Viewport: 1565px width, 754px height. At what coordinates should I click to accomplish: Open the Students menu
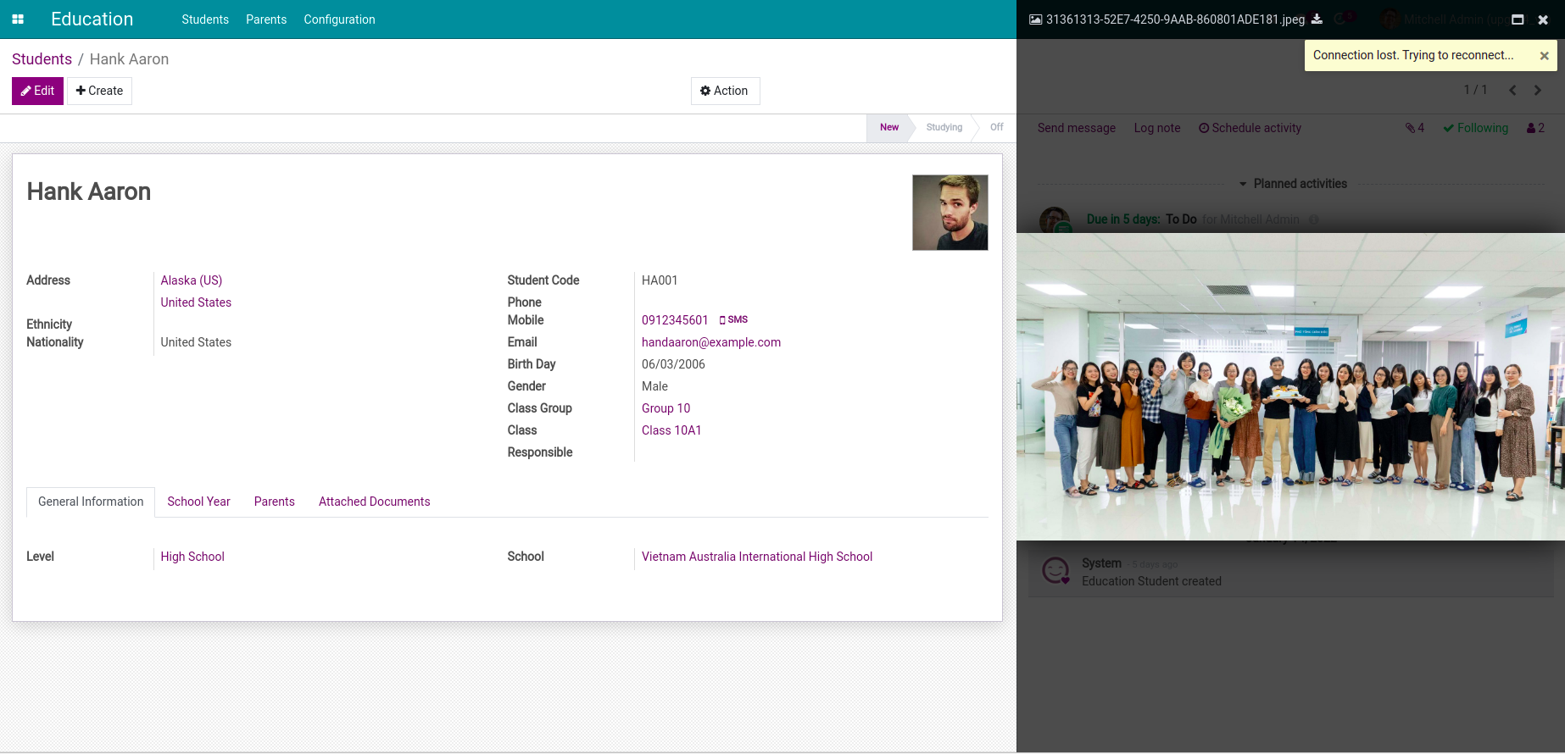pos(205,19)
